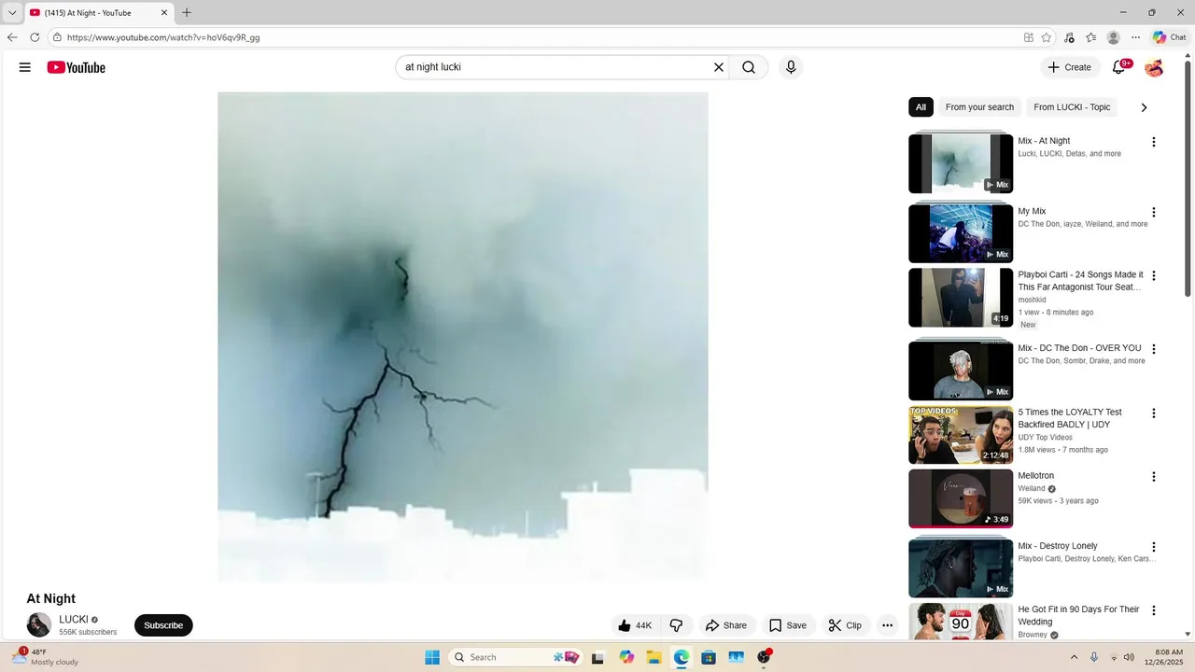The width and height of the screenshot is (1195, 672).
Task: Open browser settings and more menu
Action: [1135, 37]
